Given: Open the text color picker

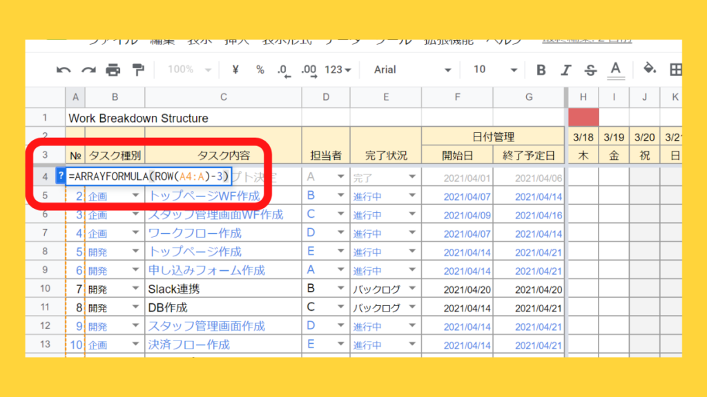Looking at the screenshot, I should point(616,70).
